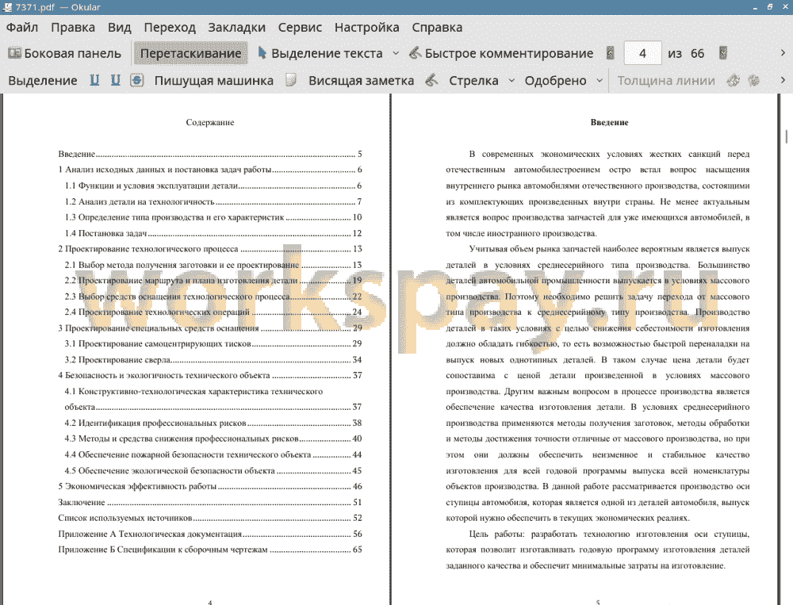Image resolution: width=793 pixels, height=605 pixels.
Task: Click entry 4.5 Обеспечение экологической безопасности объекта
Action: [x=213, y=470]
